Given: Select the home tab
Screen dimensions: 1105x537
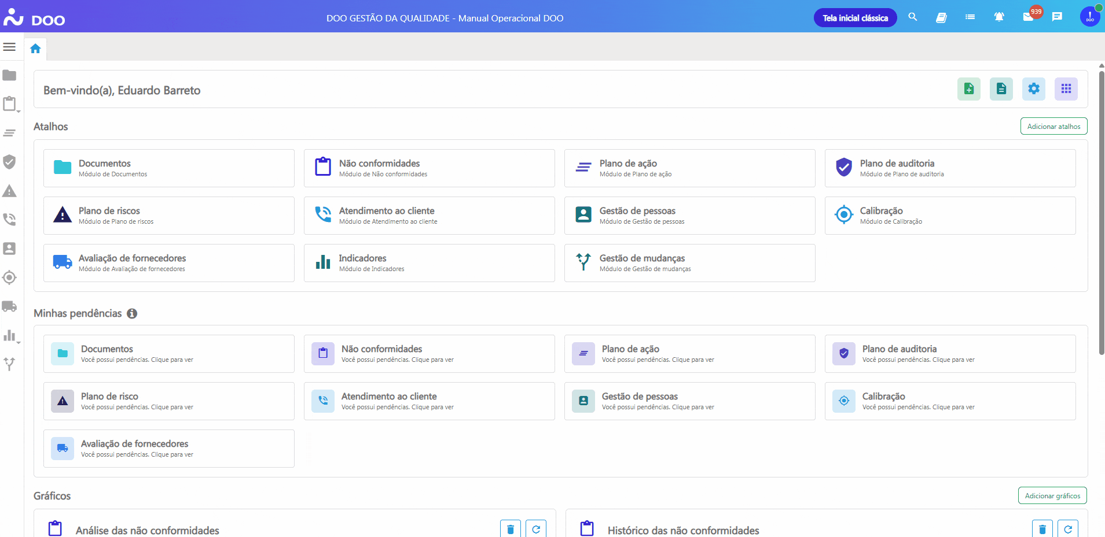Looking at the screenshot, I should (35, 49).
